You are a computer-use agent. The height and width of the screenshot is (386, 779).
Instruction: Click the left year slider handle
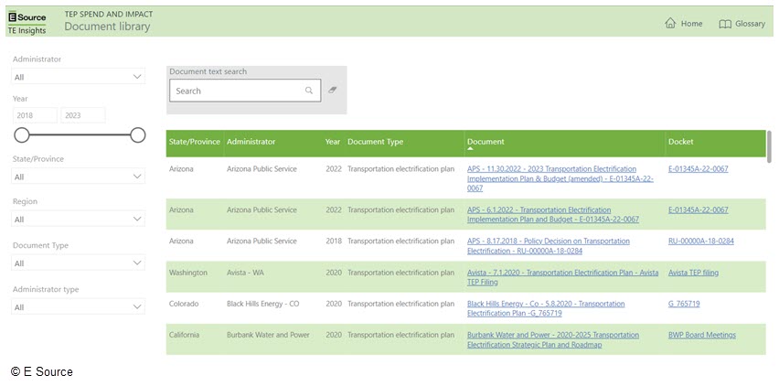22,135
